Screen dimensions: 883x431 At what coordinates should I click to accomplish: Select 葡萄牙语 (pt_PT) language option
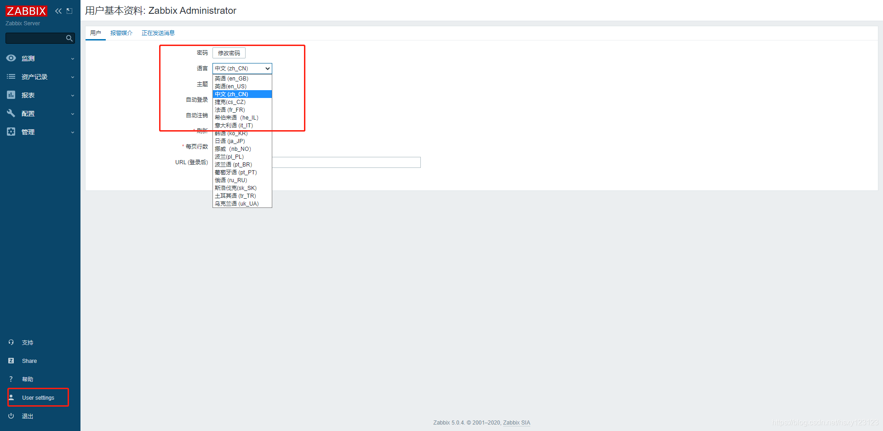[242, 172]
